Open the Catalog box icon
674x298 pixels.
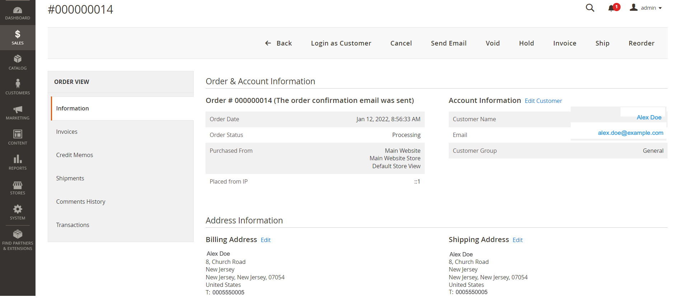tap(18, 59)
